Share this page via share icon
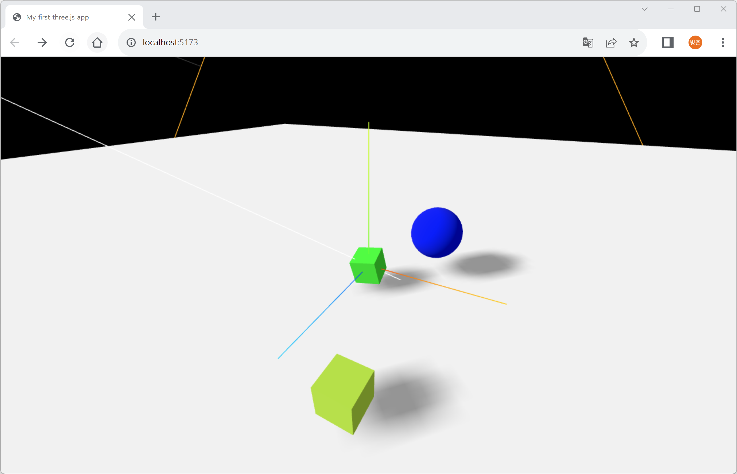The width and height of the screenshot is (737, 474). 611,42
